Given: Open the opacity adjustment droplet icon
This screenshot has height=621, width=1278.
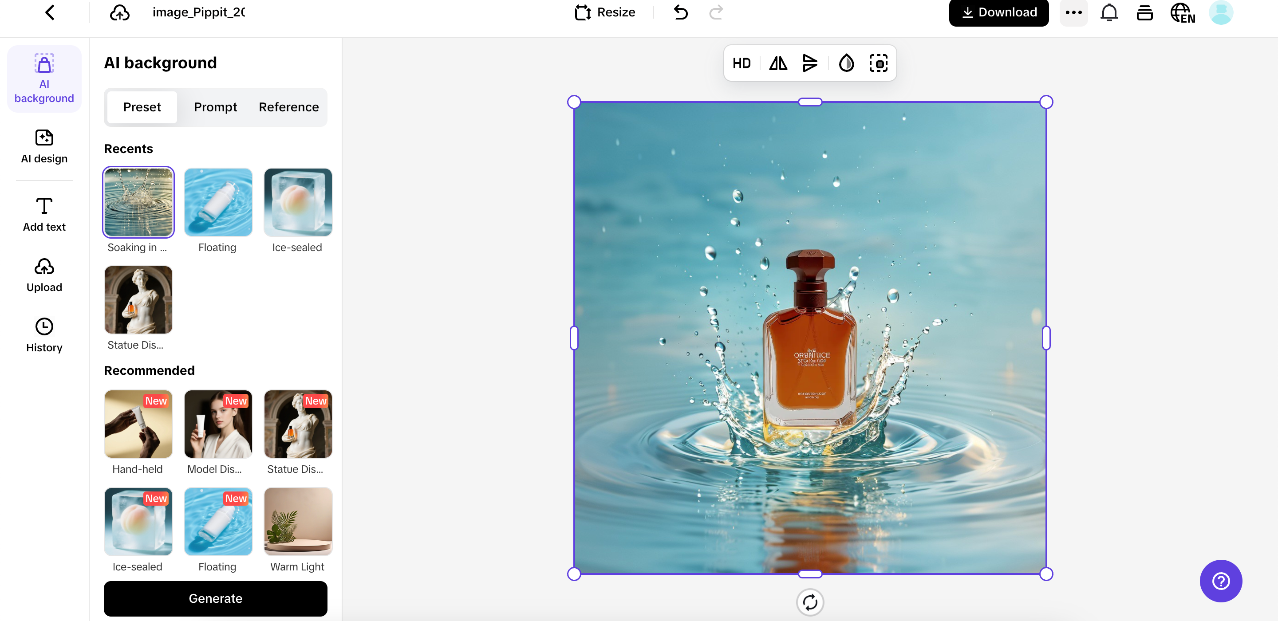Looking at the screenshot, I should point(846,63).
